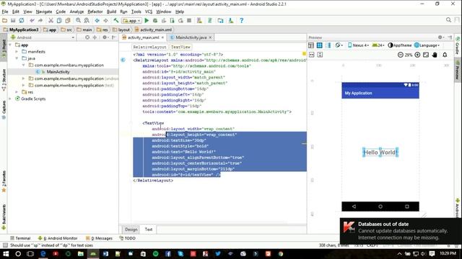Click the Paste icon in the toolbar
Viewport: 462px width, 259px height.
coord(68,21)
